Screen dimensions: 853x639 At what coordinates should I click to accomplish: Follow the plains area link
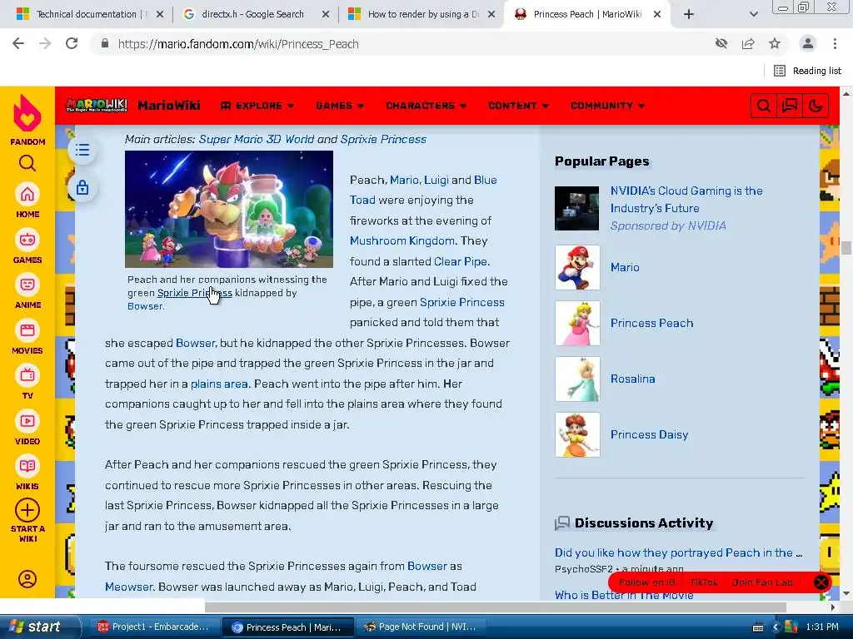point(219,384)
